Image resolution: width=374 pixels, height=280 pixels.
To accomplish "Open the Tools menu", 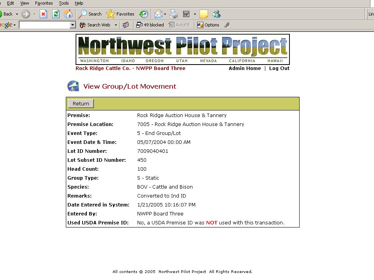I will tap(64, 3).
